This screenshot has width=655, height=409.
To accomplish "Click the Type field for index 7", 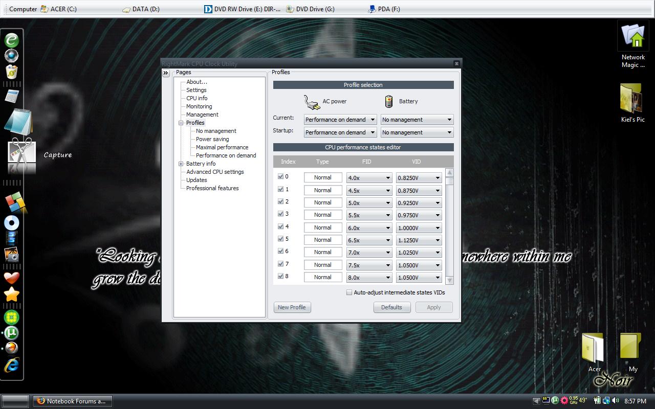I will pos(323,265).
